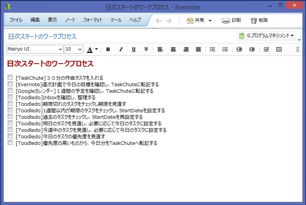
Task: Open the フォーマット menu
Action: coord(93,20)
